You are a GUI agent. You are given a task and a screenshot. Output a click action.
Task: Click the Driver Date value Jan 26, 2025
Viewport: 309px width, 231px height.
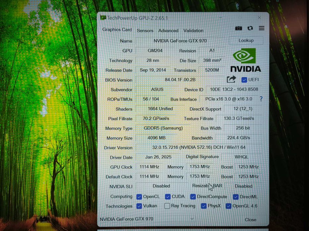pos(158,157)
